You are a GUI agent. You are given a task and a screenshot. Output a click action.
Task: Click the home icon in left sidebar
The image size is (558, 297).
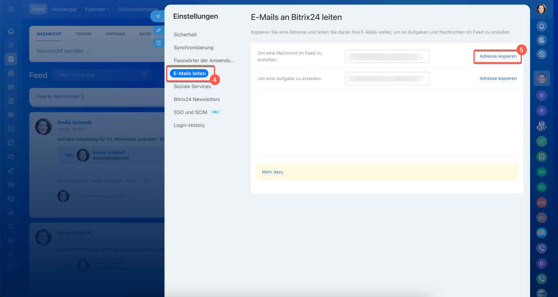pos(11,31)
